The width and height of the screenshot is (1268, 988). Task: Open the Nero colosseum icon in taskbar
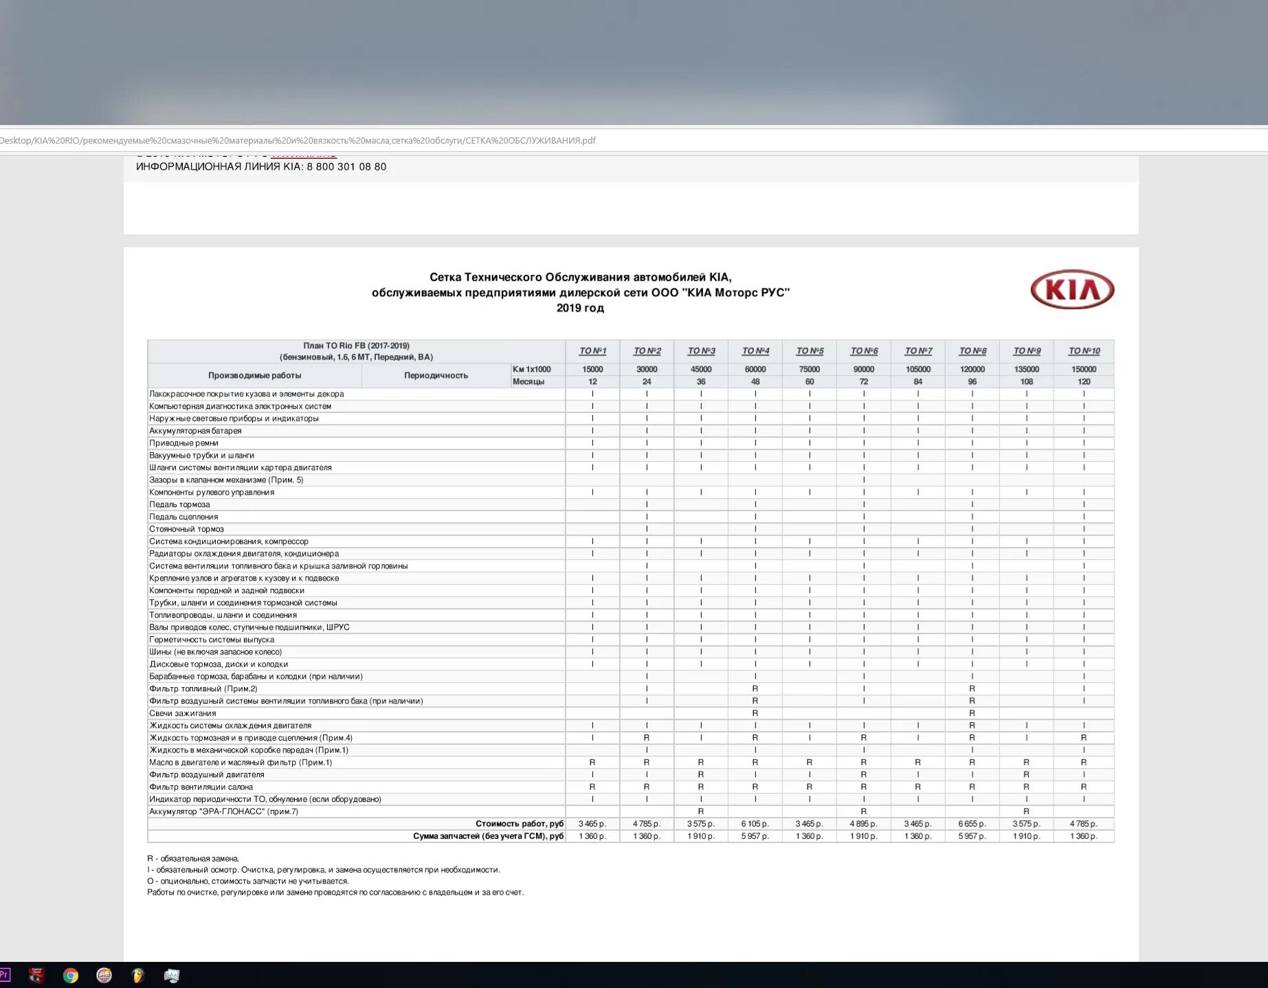(104, 976)
